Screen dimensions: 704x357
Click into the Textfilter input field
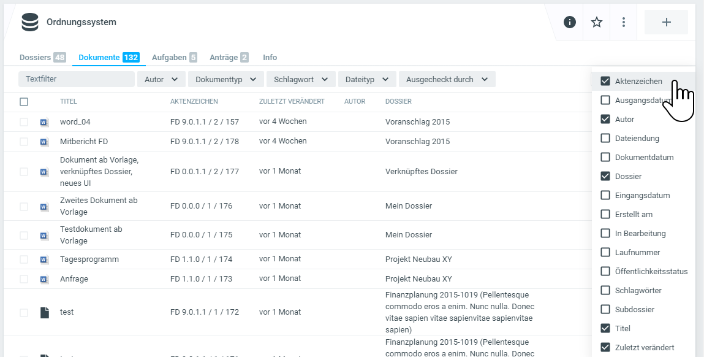76,79
